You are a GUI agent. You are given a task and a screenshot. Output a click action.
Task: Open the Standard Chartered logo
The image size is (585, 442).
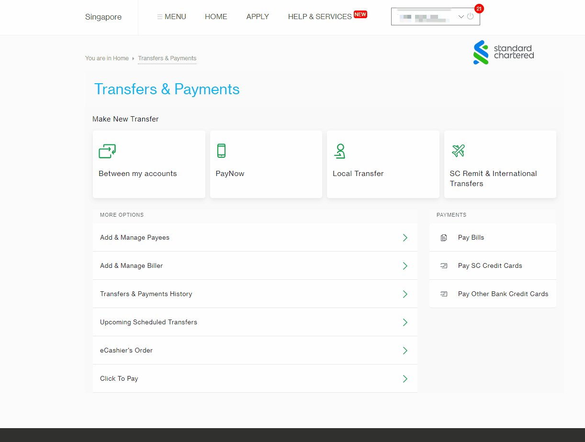(x=504, y=52)
